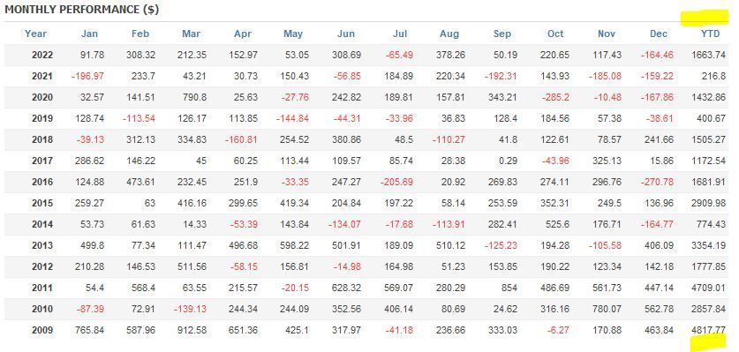
Task: Click the 2021 Jan loss -196.97
Action: click(x=87, y=76)
